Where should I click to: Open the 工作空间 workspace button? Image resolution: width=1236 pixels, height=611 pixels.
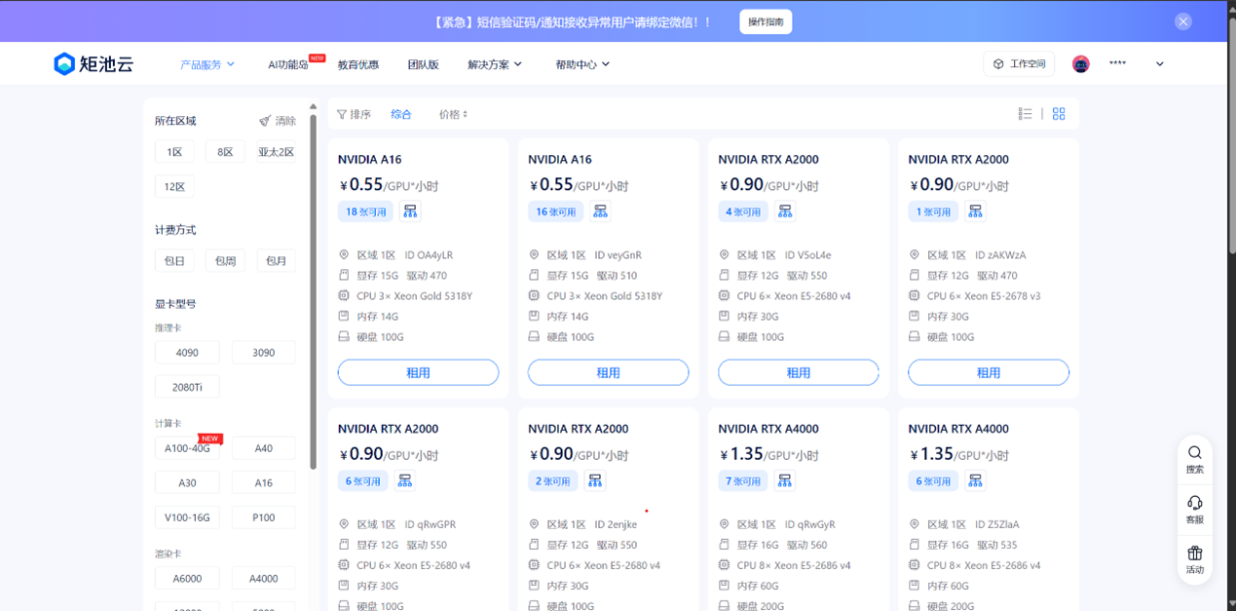[1019, 64]
